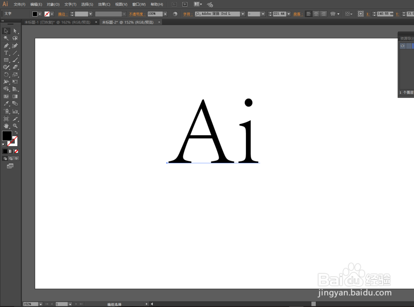The image size is (414, 307).
Task: Open the font style dropdown
Action: tap(263, 14)
